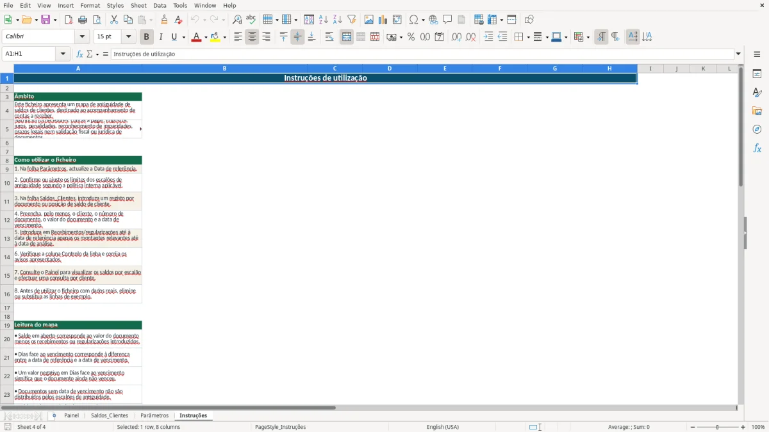Open Find & Replace
The image size is (769, 432).
(237, 20)
